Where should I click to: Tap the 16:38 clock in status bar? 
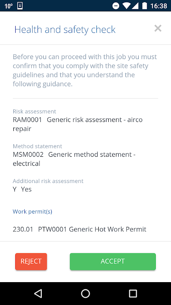158,6
